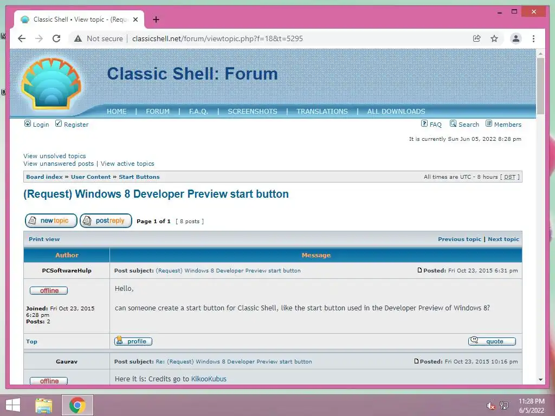Open File Explorer from the taskbar
Image resolution: width=555 pixels, height=416 pixels.
coord(44,405)
